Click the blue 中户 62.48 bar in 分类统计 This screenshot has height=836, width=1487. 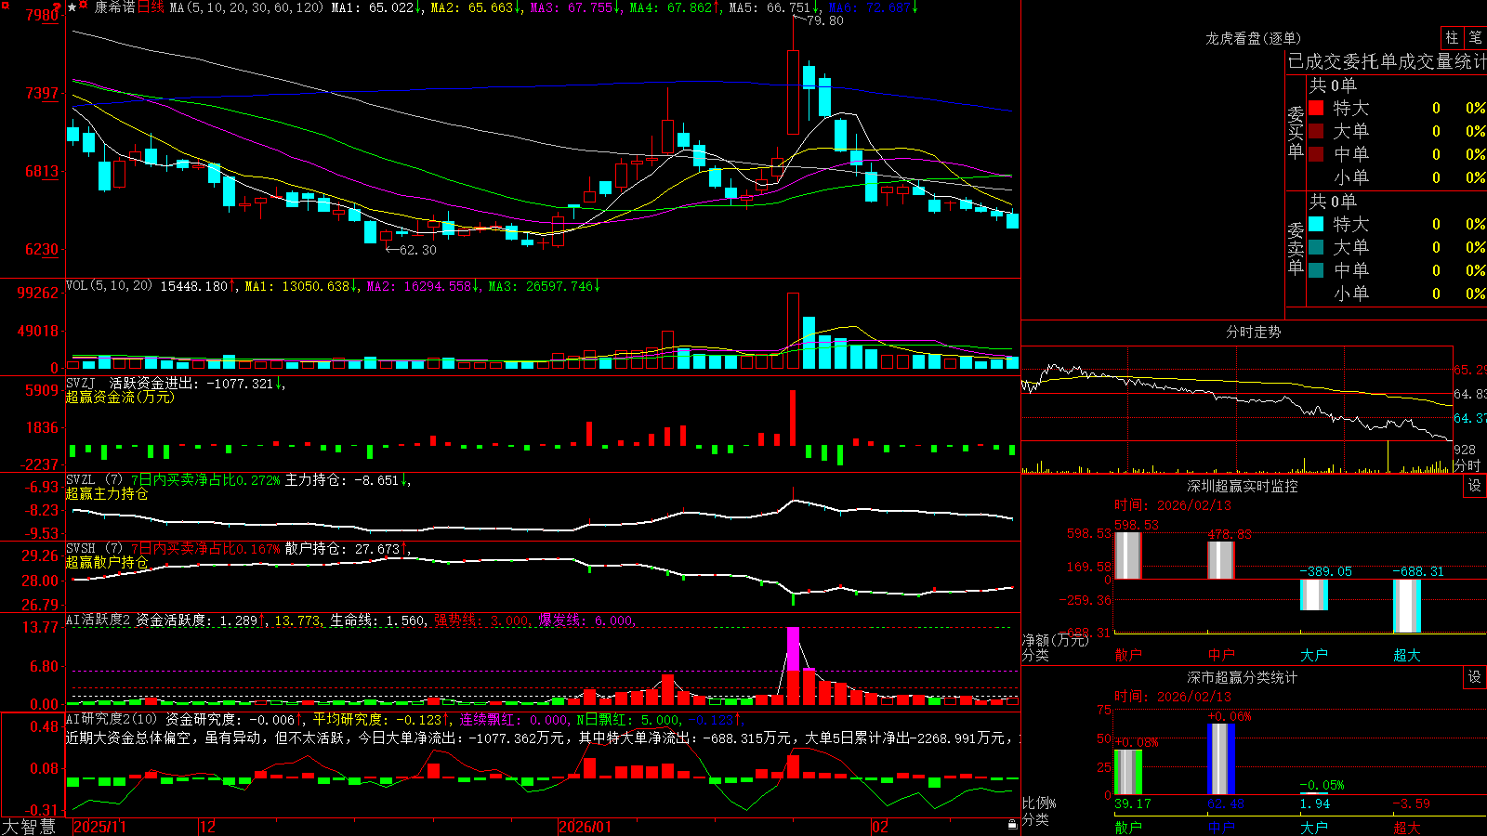click(1220, 759)
